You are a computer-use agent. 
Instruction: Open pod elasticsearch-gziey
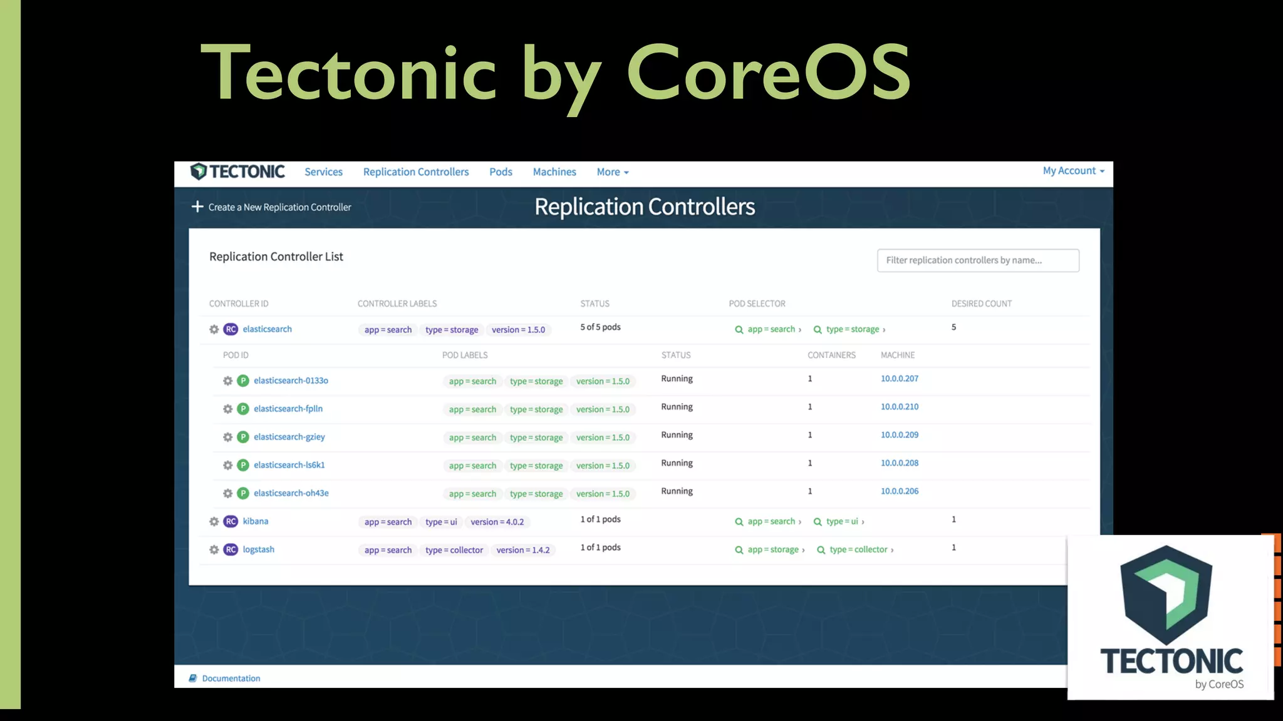[x=289, y=437]
